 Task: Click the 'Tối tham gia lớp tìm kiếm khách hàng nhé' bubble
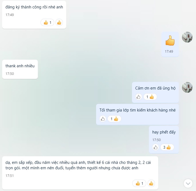pos(137,114)
